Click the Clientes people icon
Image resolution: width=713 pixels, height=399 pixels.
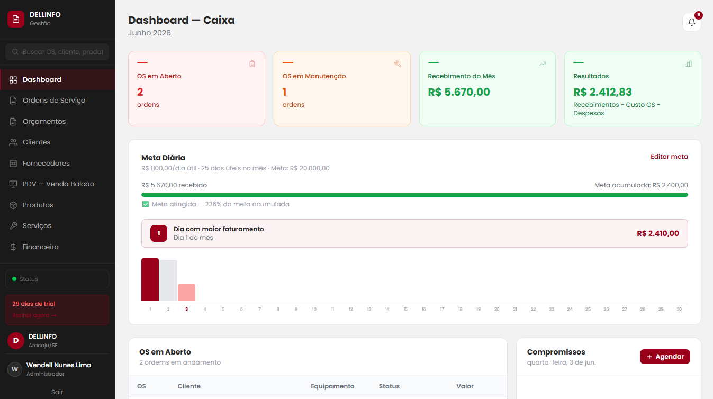click(13, 142)
